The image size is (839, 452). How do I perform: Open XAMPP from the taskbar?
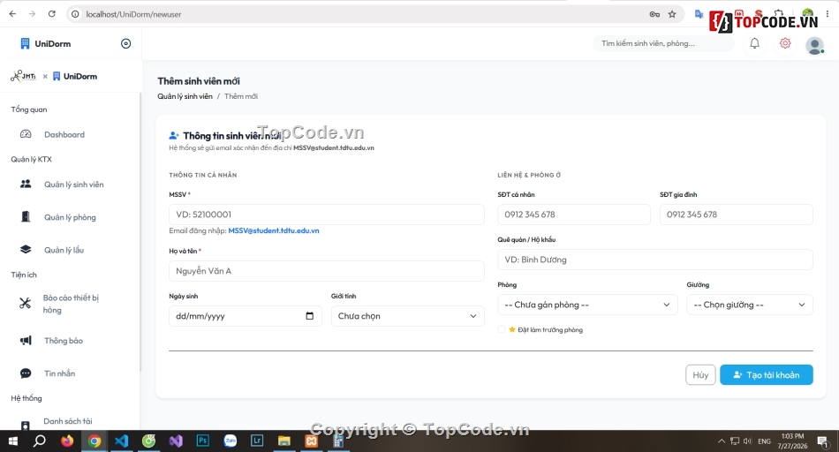(311, 441)
